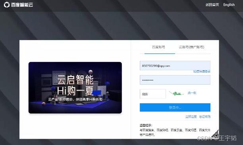243x145 pixels.
Task: Click the 云启智能 Hi购一夏 promo banner
Action: click(75, 88)
